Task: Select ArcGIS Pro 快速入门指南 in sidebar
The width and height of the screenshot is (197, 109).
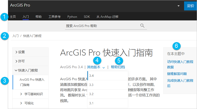Action: [30, 82]
